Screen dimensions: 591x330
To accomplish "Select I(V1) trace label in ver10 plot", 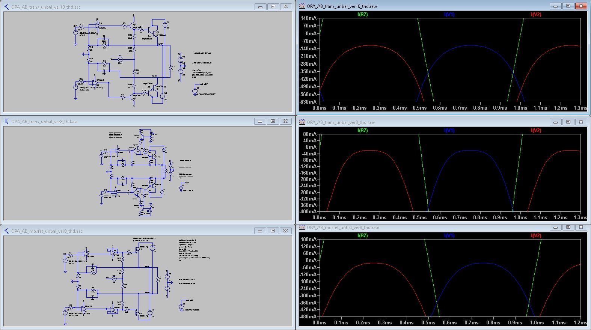I will coord(449,14).
